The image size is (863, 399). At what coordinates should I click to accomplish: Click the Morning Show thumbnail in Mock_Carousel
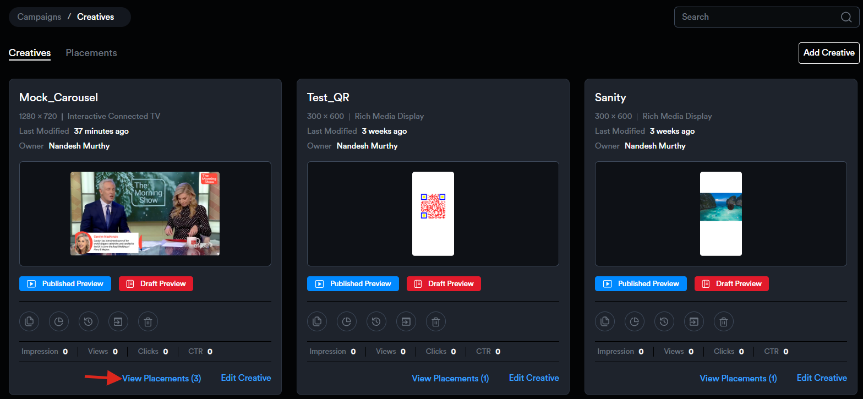(145, 214)
